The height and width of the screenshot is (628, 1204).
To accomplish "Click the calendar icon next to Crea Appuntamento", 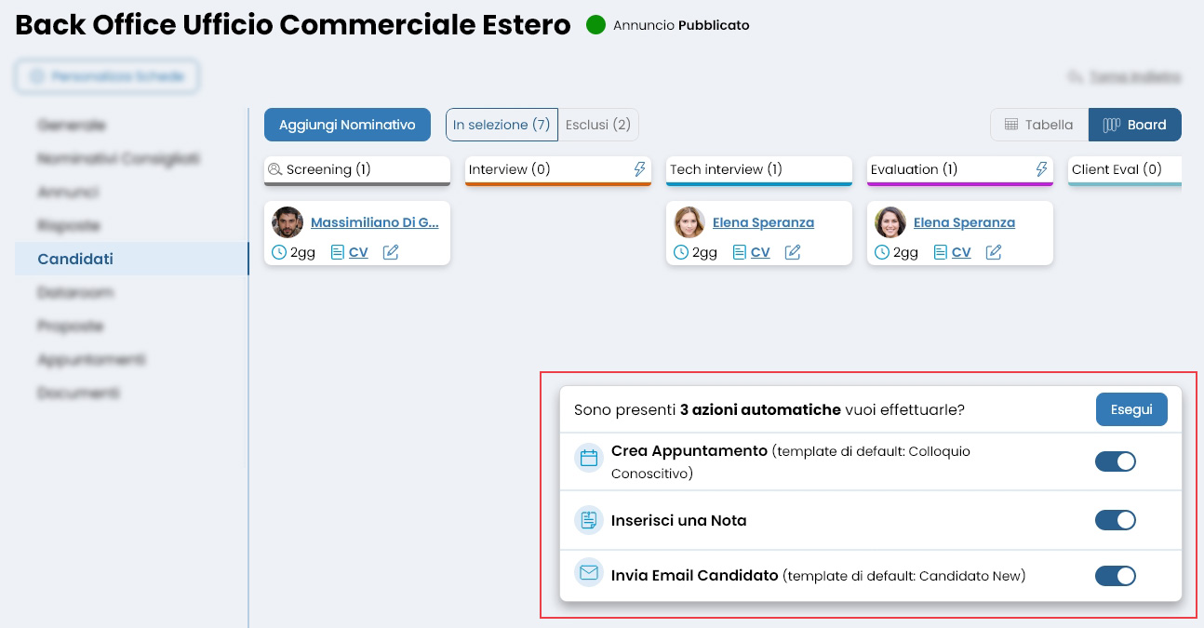I will point(588,457).
